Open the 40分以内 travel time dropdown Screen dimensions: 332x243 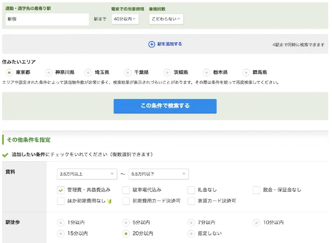(125, 19)
